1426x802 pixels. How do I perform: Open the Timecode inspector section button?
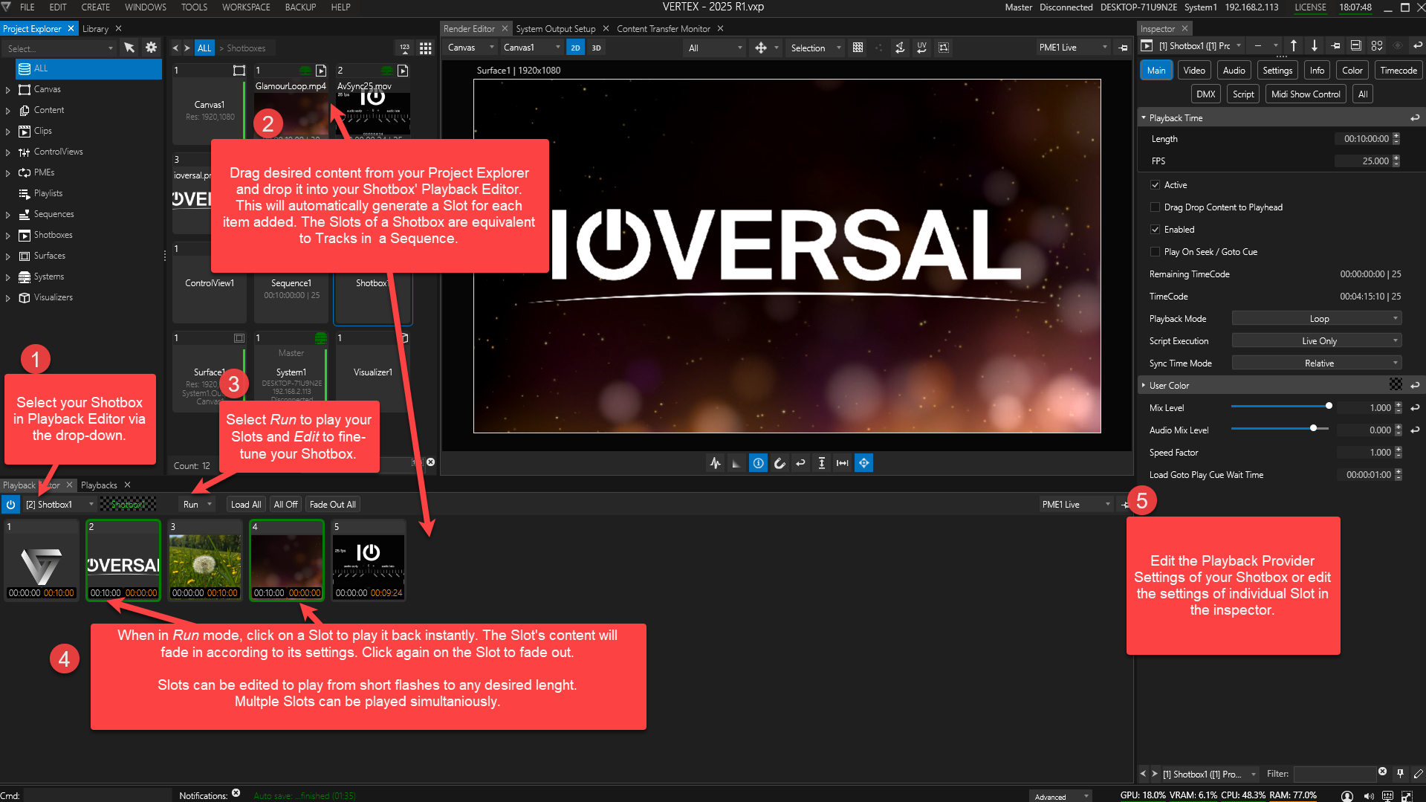[x=1398, y=71]
